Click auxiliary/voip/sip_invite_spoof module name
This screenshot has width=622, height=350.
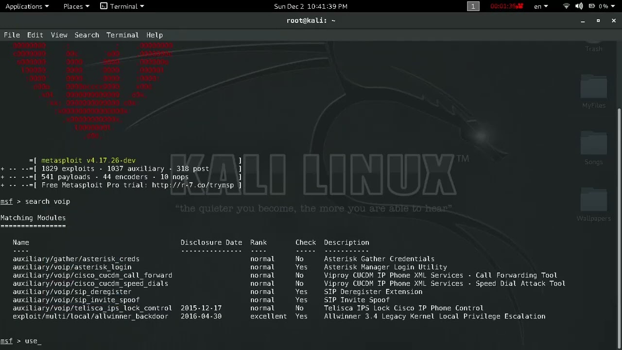(x=76, y=300)
